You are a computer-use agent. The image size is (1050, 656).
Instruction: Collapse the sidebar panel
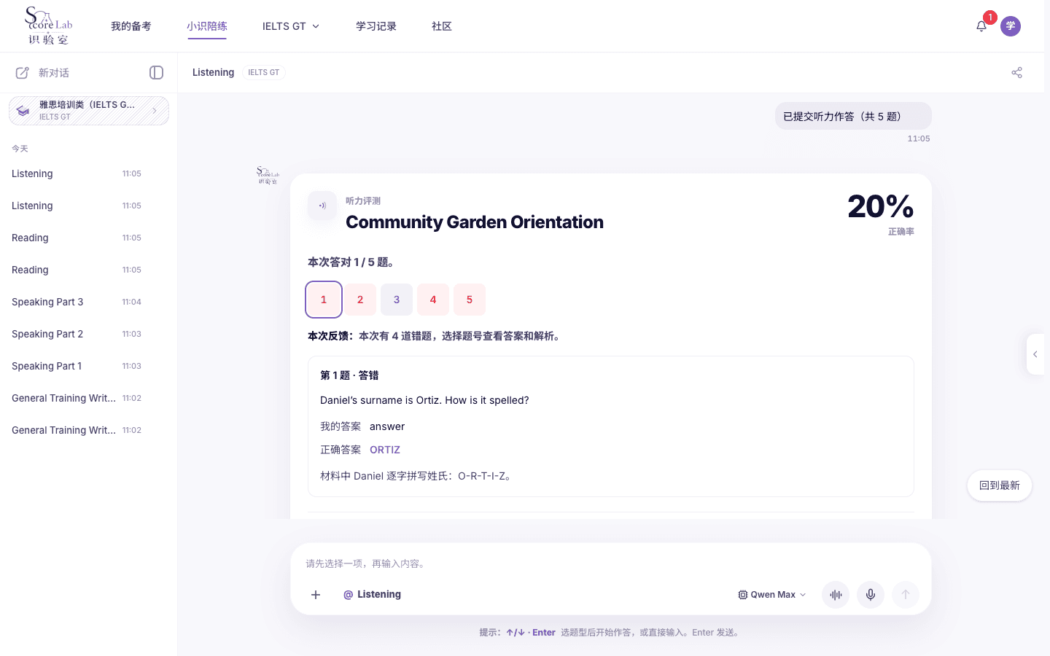coord(156,73)
